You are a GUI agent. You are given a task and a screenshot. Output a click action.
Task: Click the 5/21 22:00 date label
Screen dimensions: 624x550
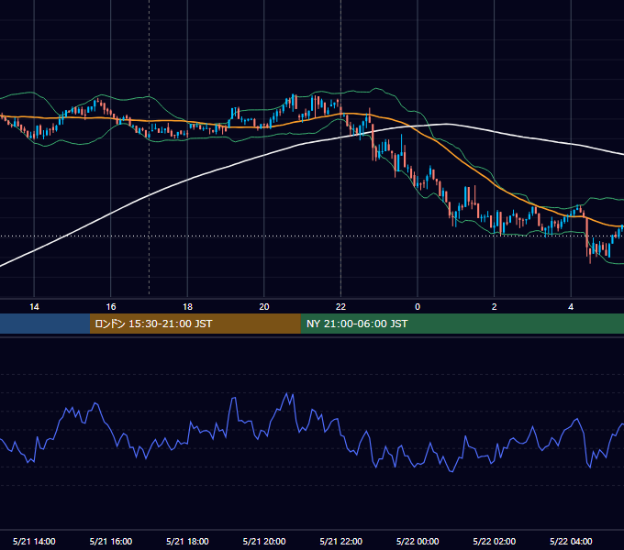tap(341, 541)
